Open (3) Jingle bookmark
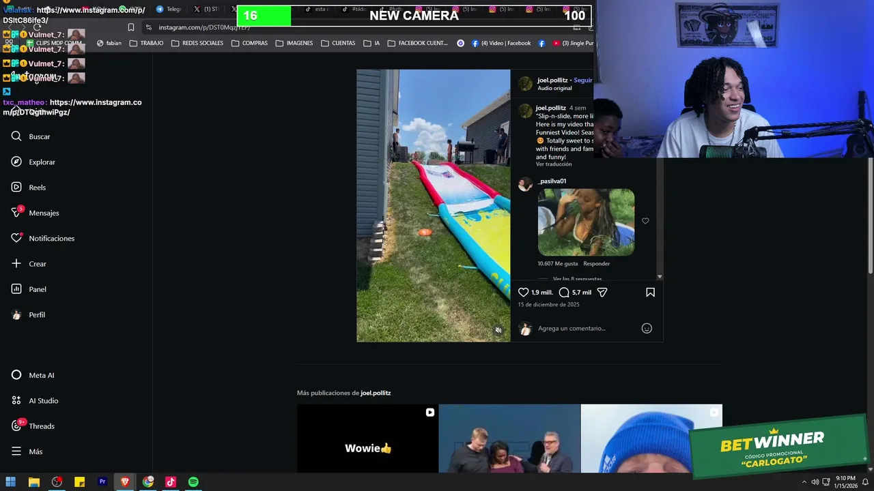This screenshot has height=491, width=874. coord(572,43)
